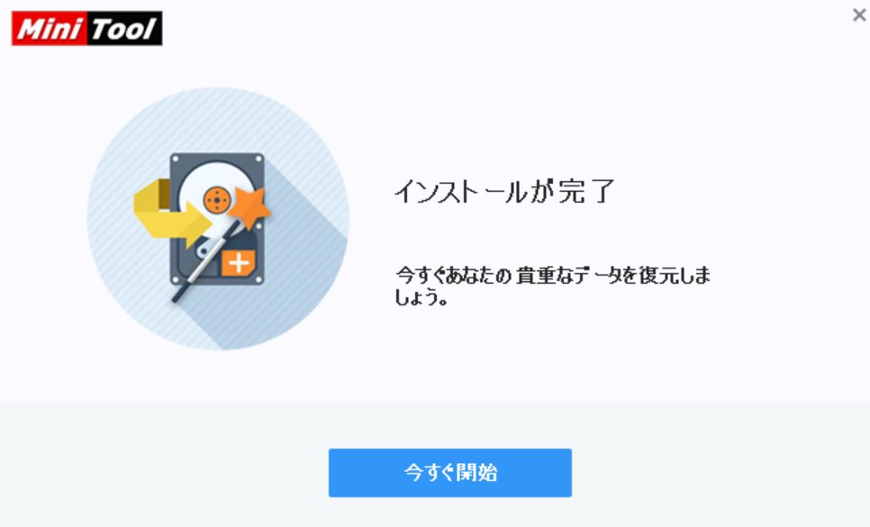This screenshot has width=870, height=527.
Task: Close the installer window with the X
Action: tap(859, 15)
